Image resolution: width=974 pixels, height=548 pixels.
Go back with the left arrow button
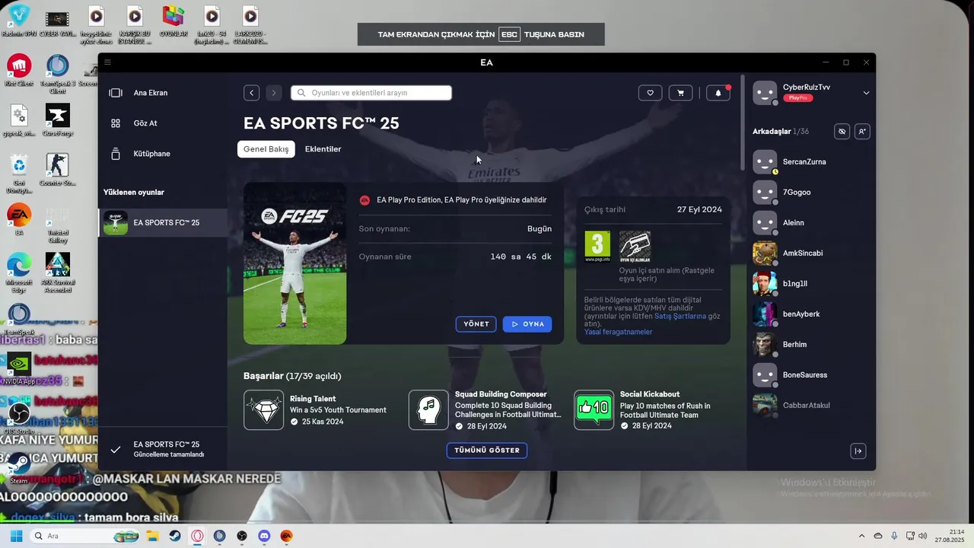point(252,93)
